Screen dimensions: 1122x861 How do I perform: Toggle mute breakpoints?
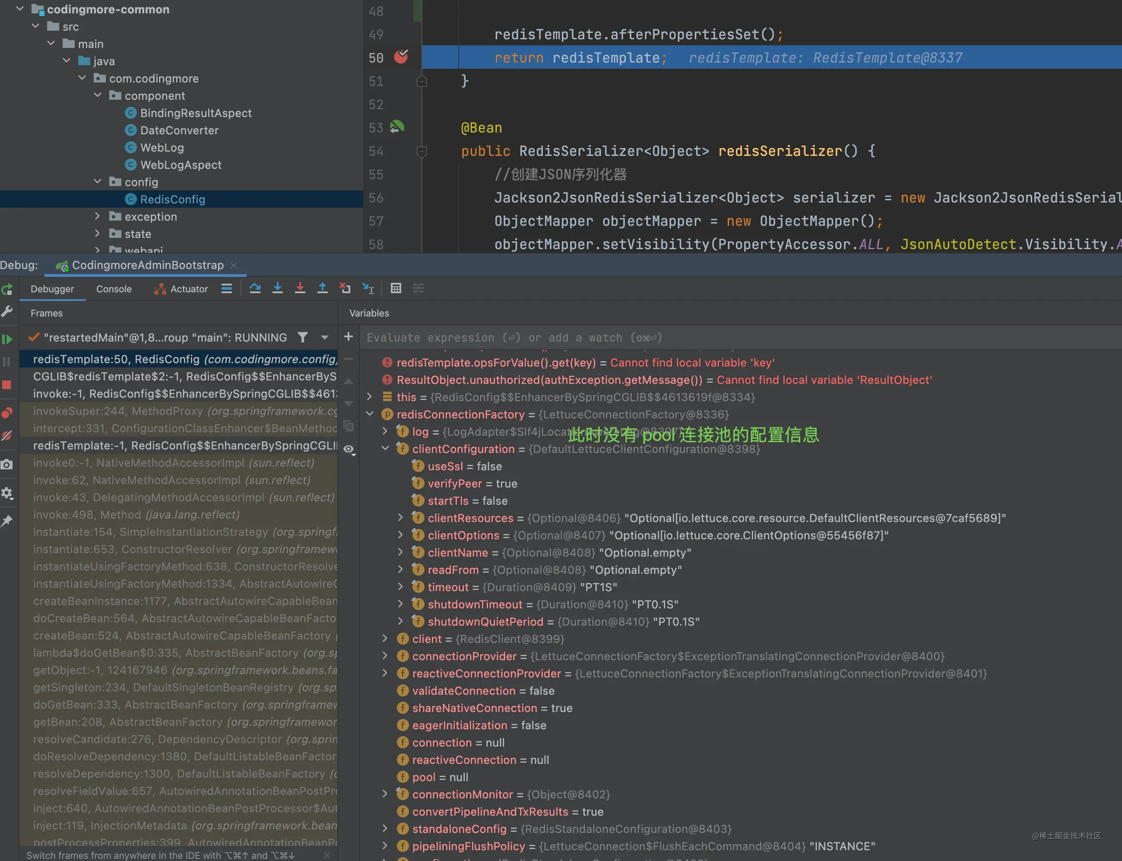[7, 436]
